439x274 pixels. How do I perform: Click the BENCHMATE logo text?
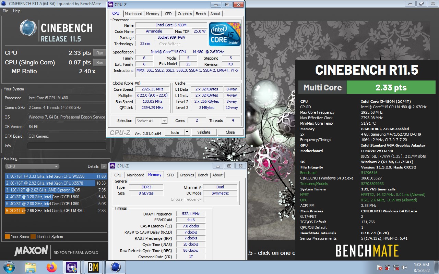point(367,251)
